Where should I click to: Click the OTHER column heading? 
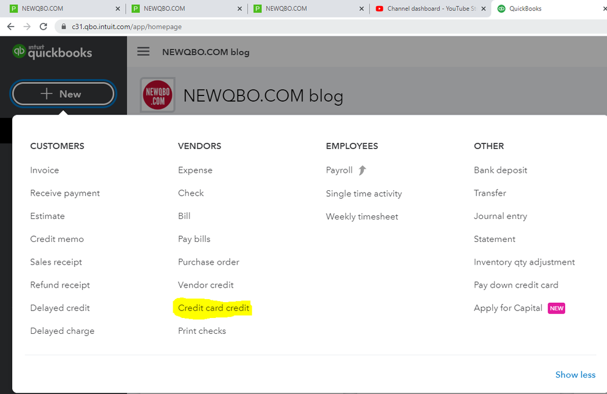pyautogui.click(x=489, y=146)
